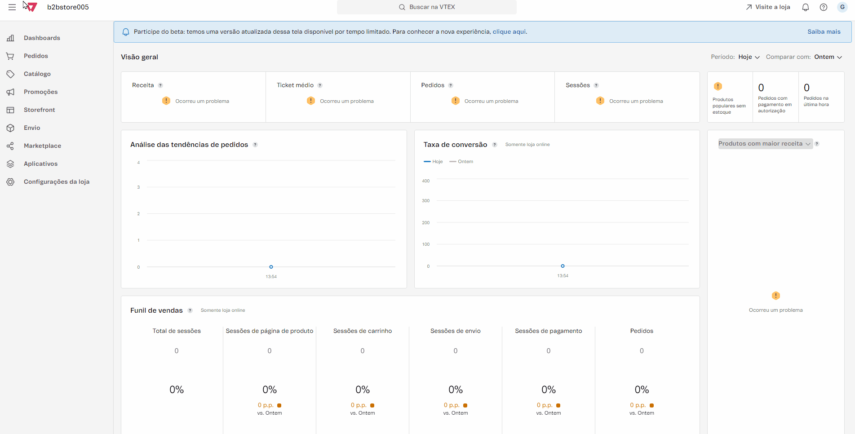The width and height of the screenshot is (855, 434).
Task: Open the help question mark icon
Action: 824,7
